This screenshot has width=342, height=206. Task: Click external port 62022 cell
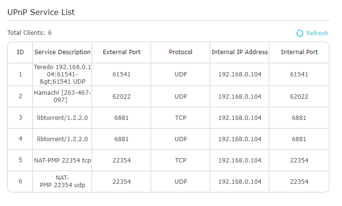(122, 96)
